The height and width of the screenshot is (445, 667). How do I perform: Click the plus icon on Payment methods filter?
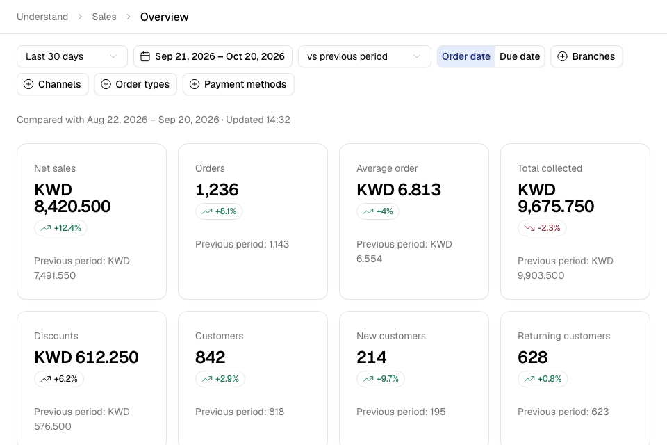[x=195, y=84]
